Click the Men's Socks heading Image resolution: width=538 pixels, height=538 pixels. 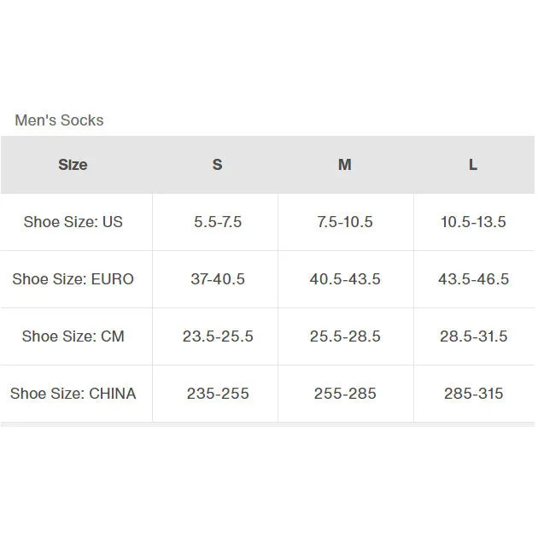click(59, 120)
